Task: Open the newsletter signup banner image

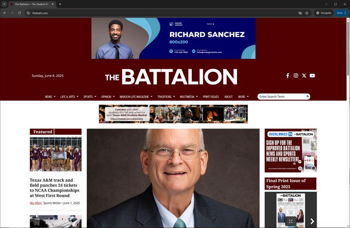Action: (291, 151)
